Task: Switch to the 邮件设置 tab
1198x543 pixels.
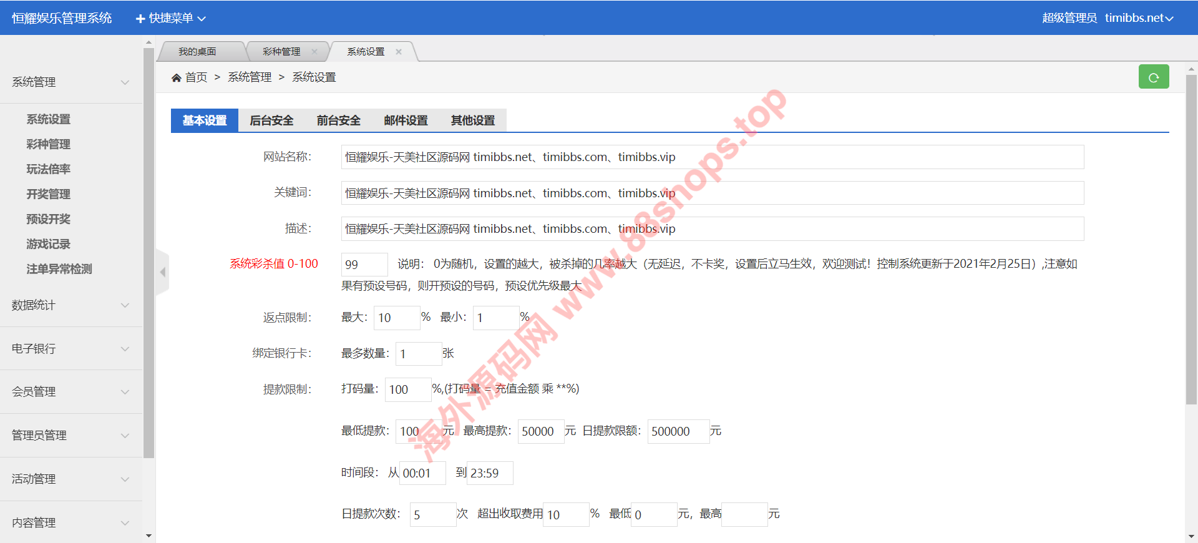Action: (406, 120)
